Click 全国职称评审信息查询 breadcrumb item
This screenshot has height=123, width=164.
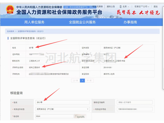pos(31,31)
